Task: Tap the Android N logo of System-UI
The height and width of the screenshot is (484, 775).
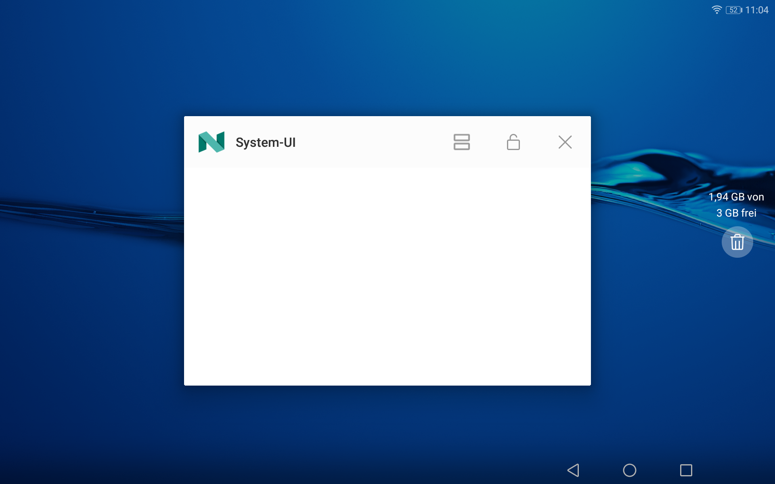Action: tap(211, 142)
